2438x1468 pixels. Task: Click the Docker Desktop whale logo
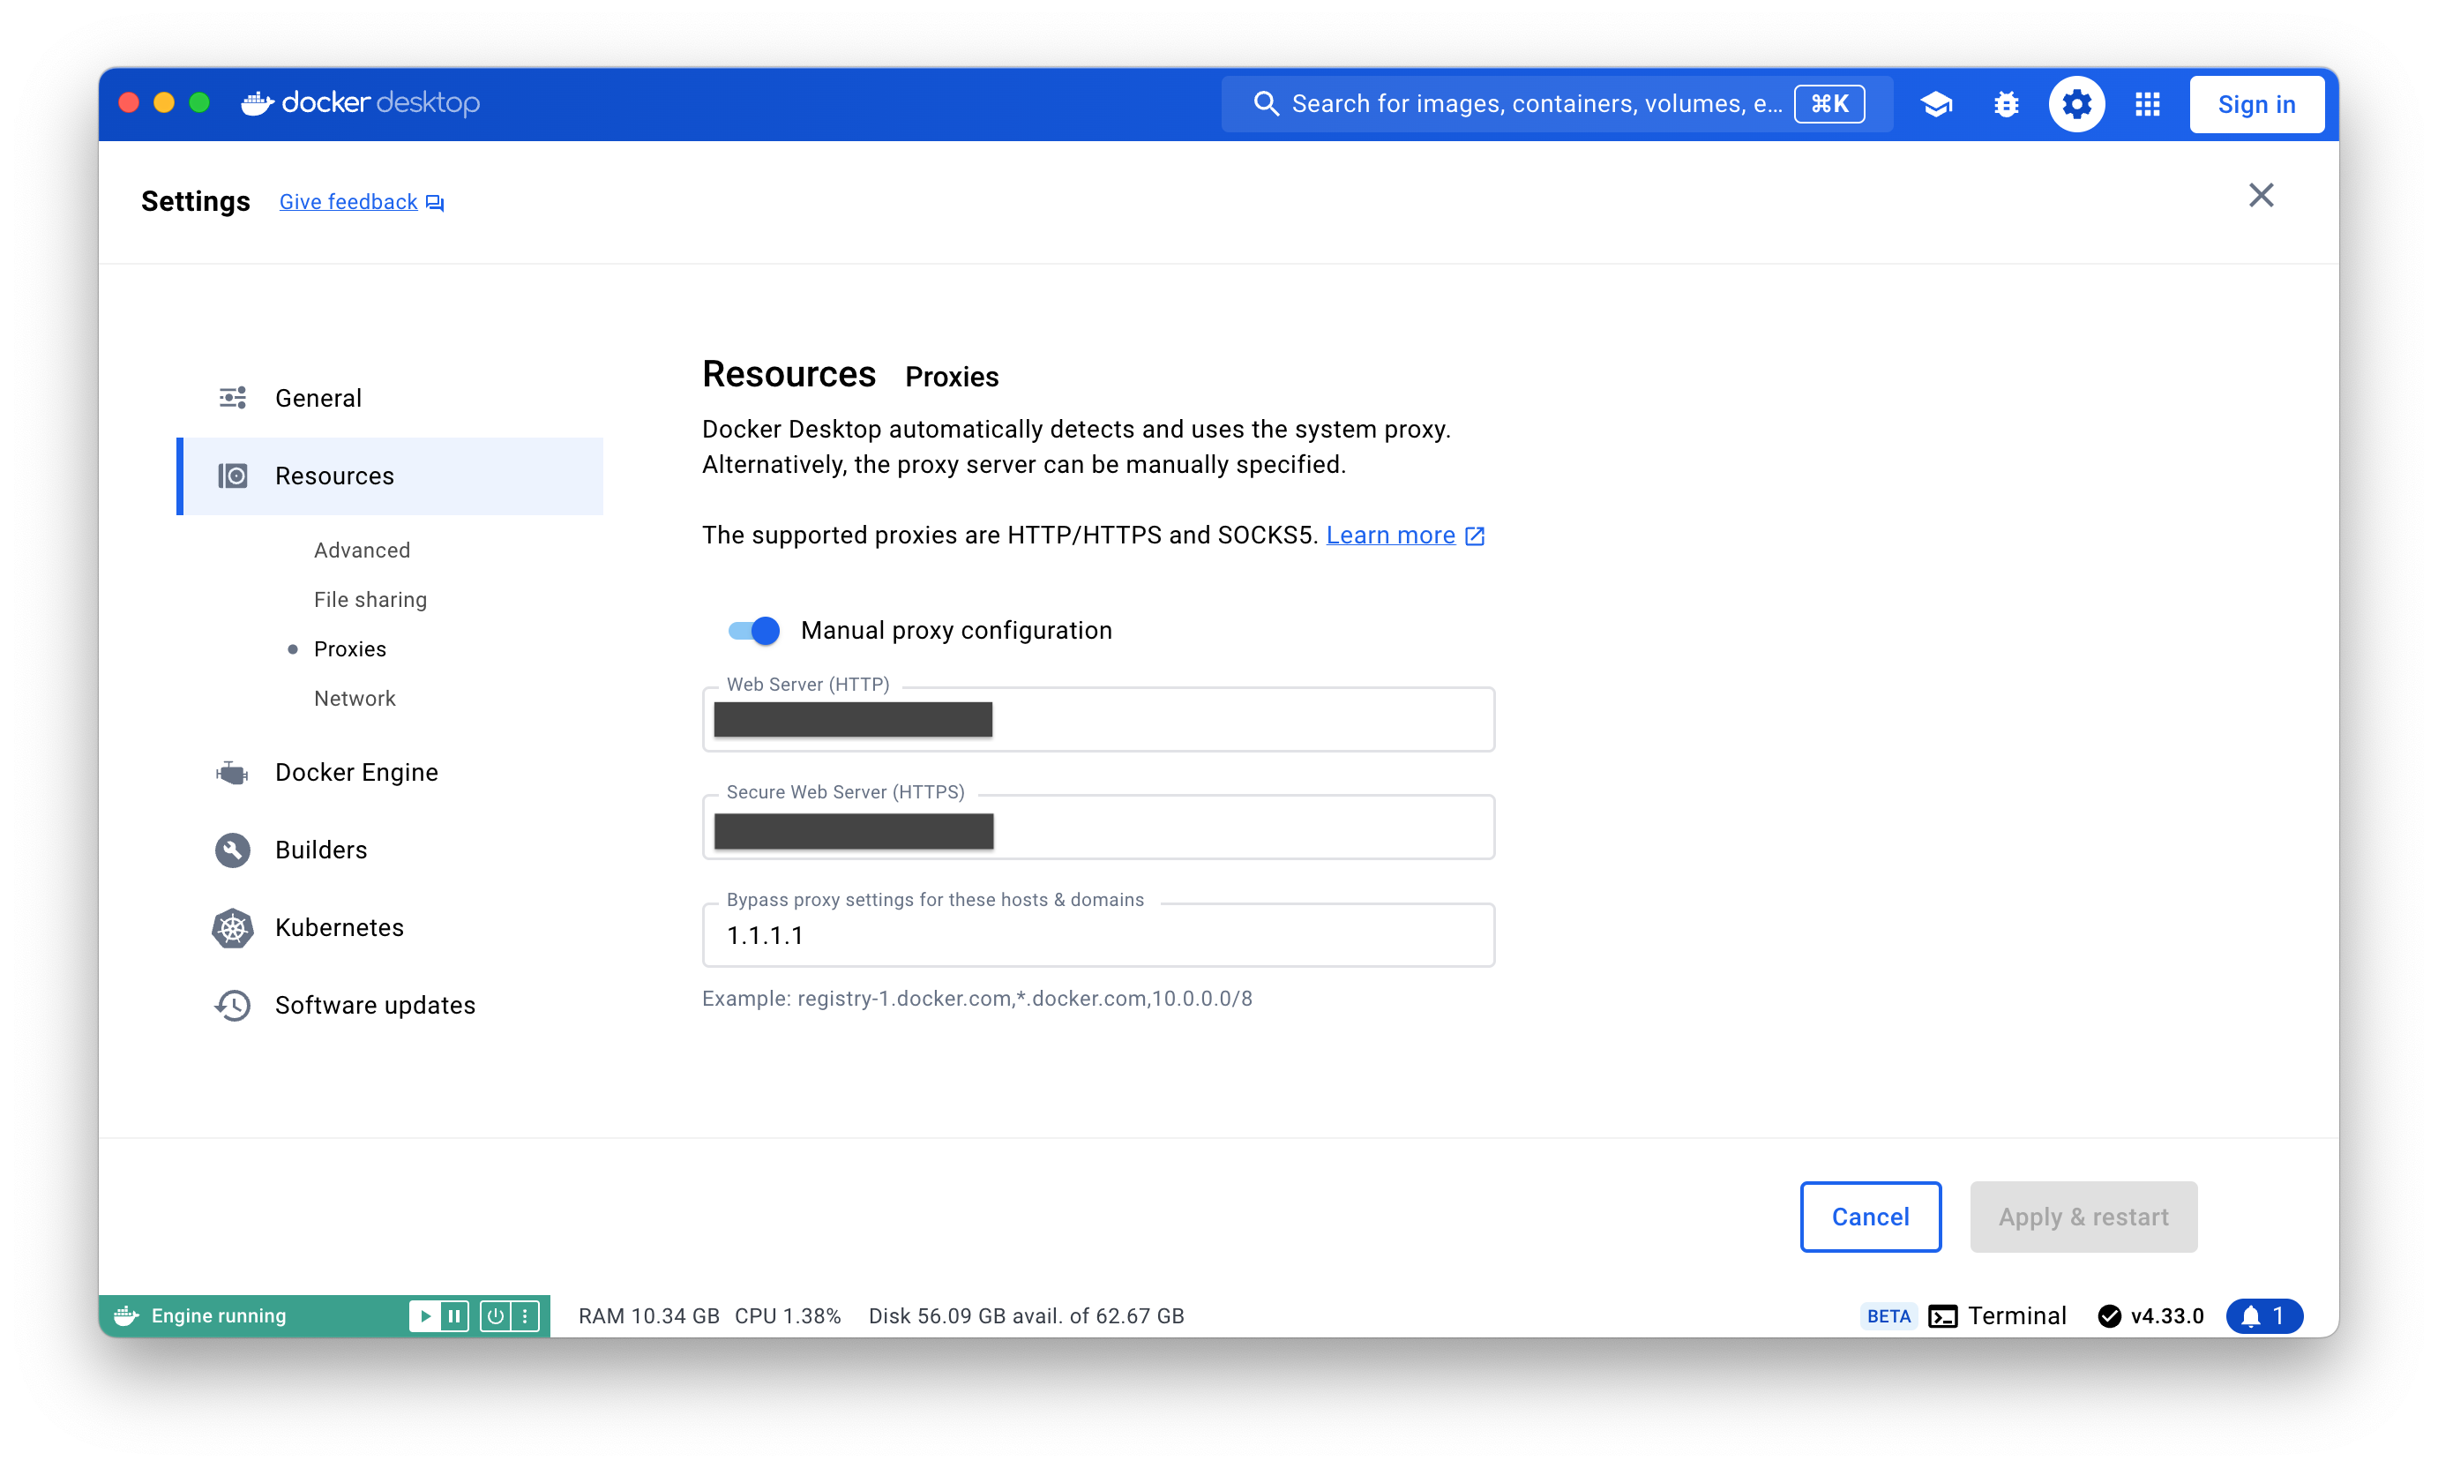pos(258,103)
